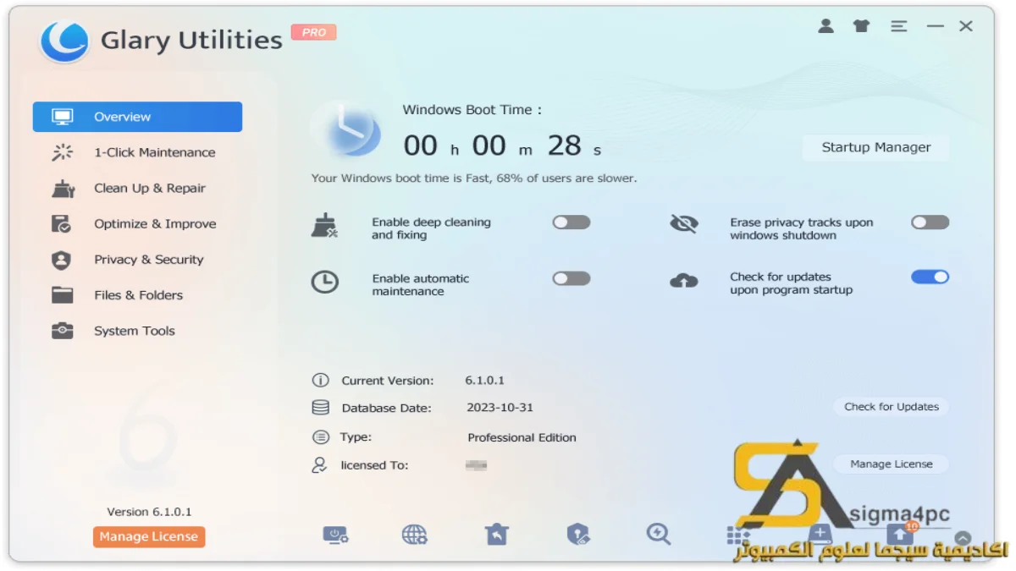Open Startup Manager
Screen dimensions: 1016x571
click(875, 147)
